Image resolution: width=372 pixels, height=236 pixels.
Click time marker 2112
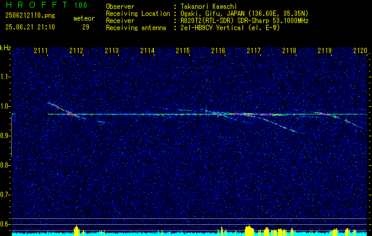[x=76, y=51]
